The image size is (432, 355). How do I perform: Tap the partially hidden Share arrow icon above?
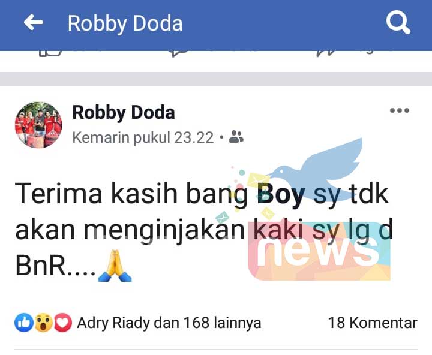pos(326,53)
